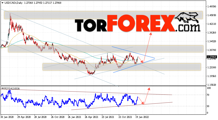Click the 29 Apr 2020 date label
This screenshot has height=120, width=218.
[24, 117]
